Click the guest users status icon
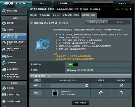 [122, 9]
